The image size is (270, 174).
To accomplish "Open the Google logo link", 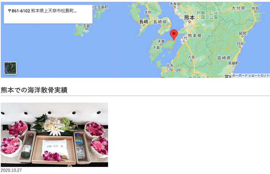I will click(x=174, y=70).
